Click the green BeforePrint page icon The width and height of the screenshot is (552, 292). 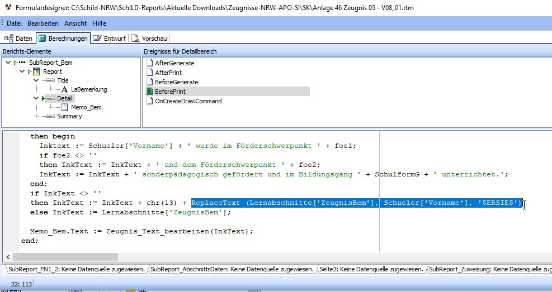tap(150, 92)
